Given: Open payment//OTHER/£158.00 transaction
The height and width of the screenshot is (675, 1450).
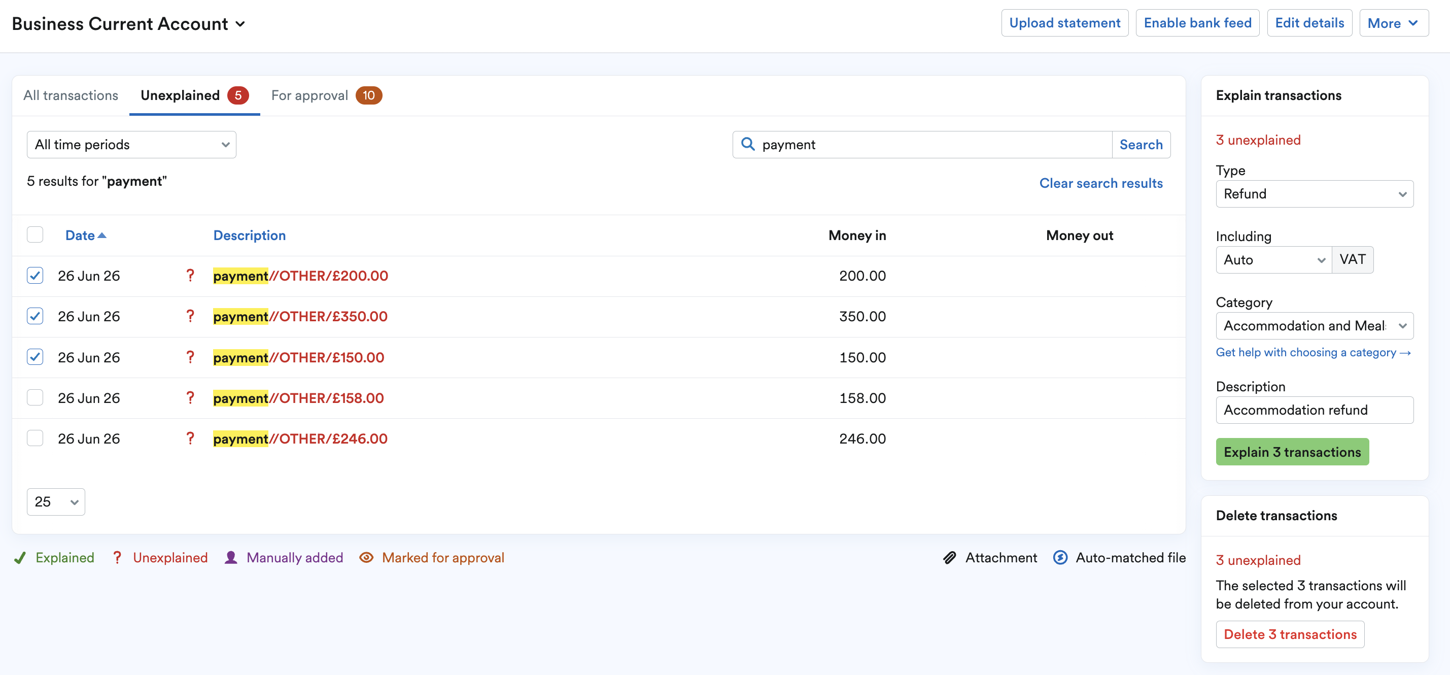Looking at the screenshot, I should pyautogui.click(x=298, y=397).
